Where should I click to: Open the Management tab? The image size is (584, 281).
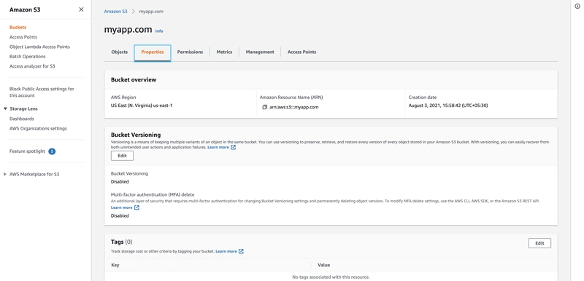click(x=260, y=52)
